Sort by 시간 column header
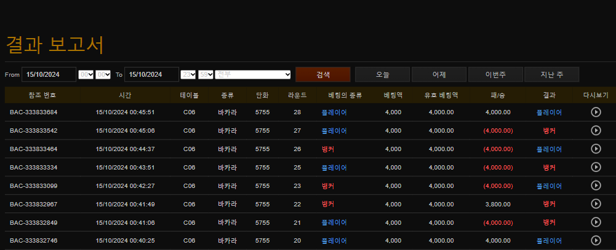 click(x=125, y=95)
